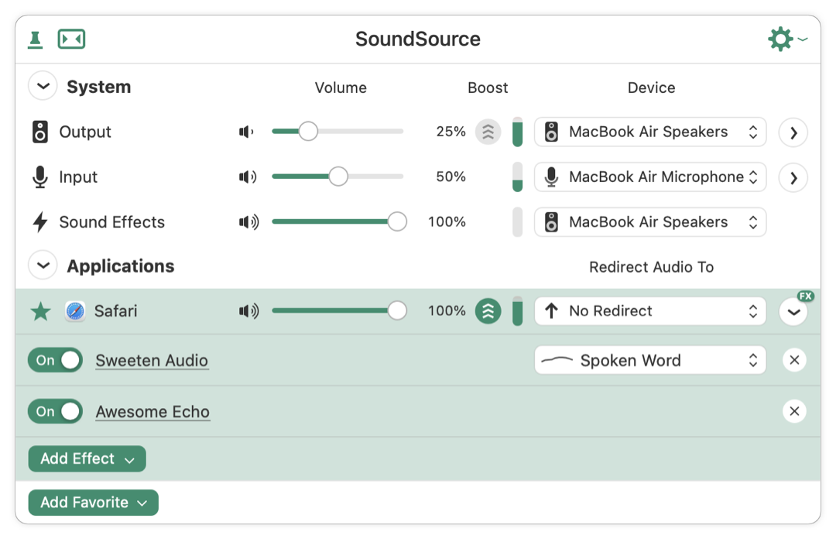Click the SoundSource title
This screenshot has width=836, height=539.
418,39
